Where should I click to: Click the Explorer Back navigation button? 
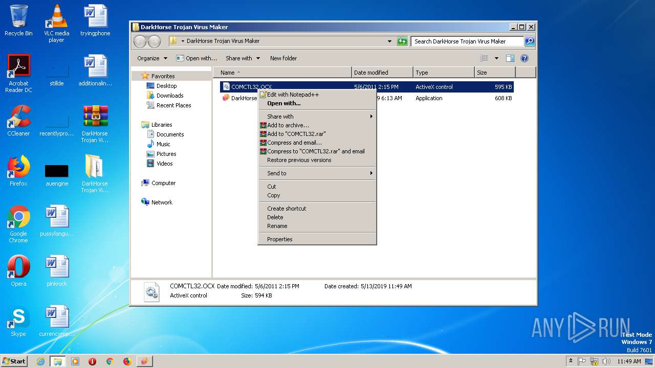point(140,41)
